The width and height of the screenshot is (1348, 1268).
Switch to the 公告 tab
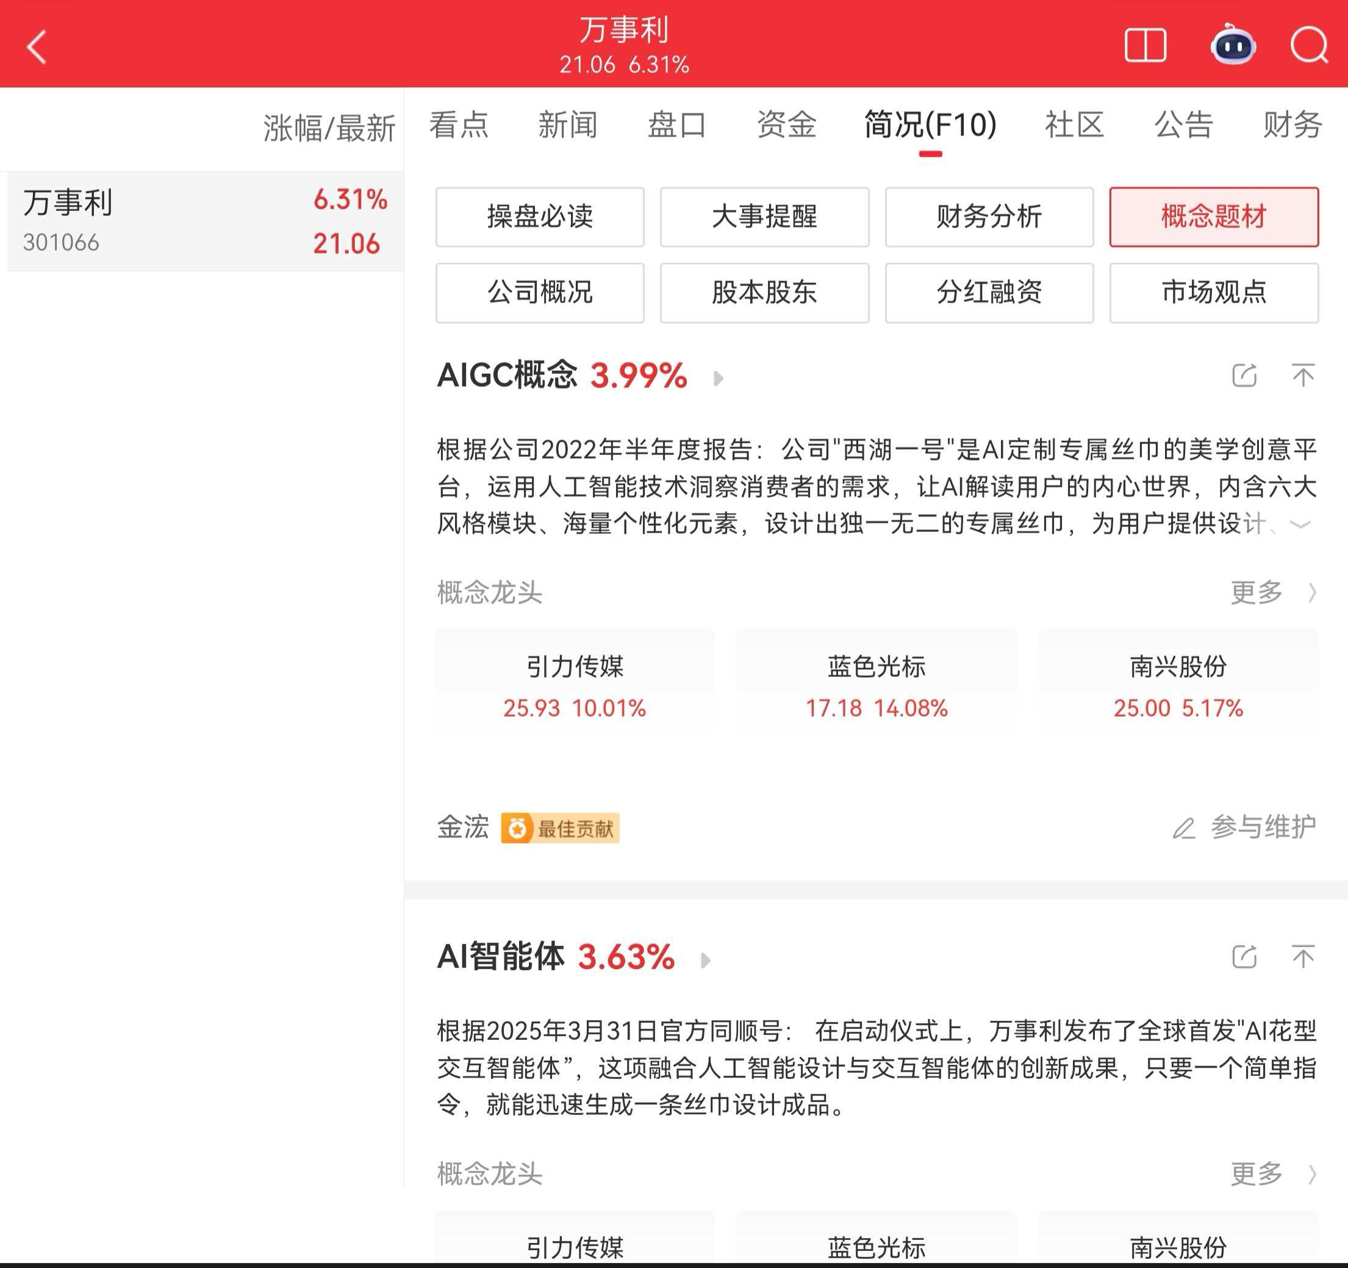[x=1183, y=125]
